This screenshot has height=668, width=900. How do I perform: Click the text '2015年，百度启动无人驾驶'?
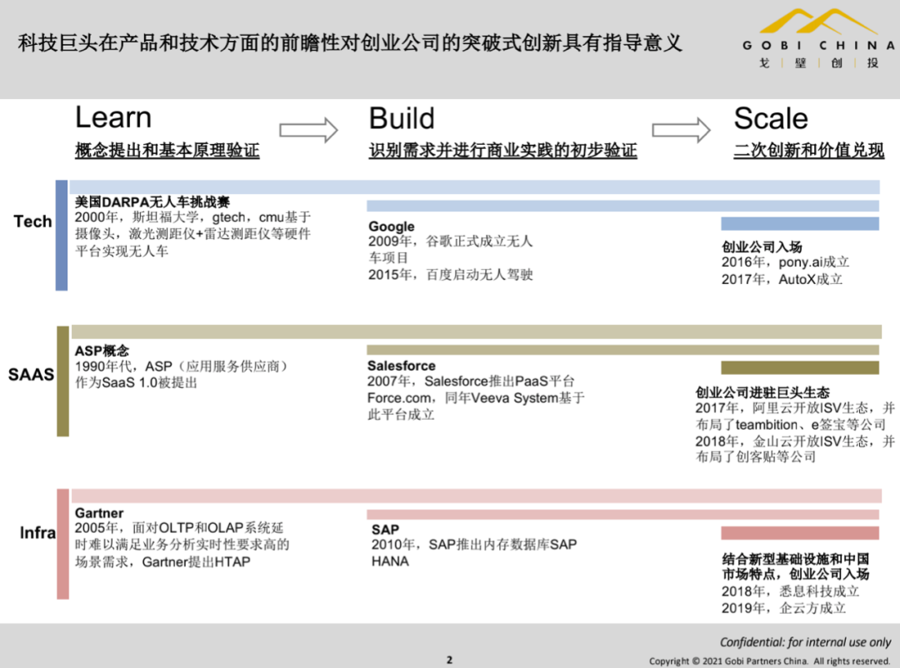point(451,275)
